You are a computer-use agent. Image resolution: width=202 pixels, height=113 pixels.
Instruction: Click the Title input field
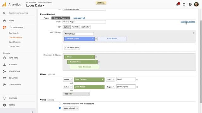(x=84, y=9)
